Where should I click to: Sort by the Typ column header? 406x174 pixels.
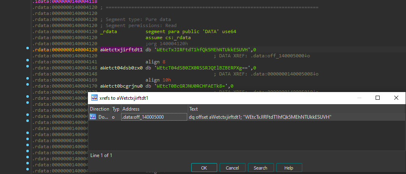click(115, 109)
